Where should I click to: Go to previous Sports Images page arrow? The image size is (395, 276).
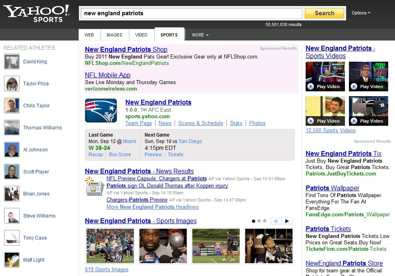point(276,221)
